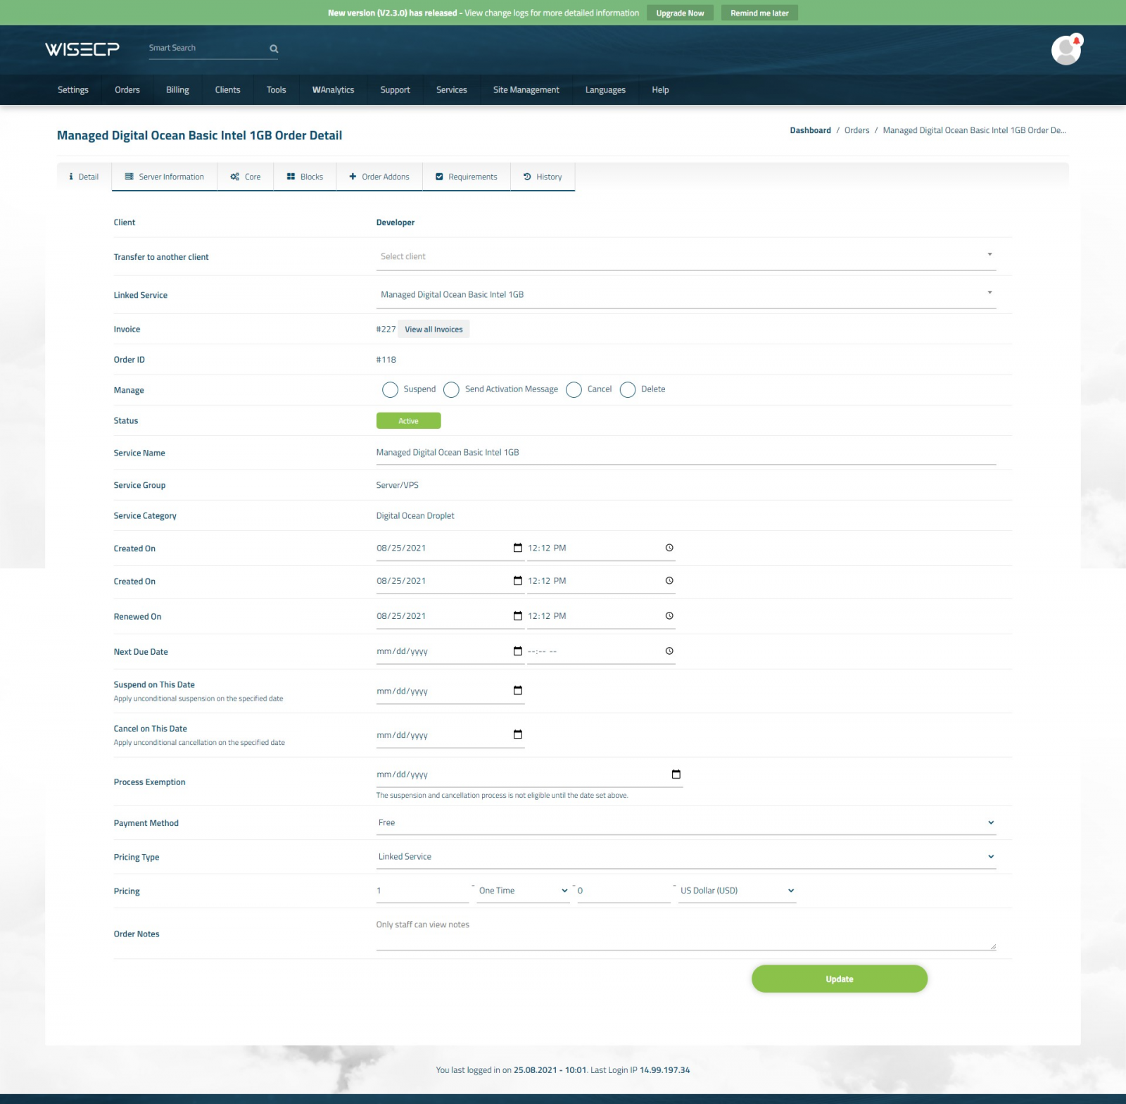Click the Order Notes textarea
1126x1104 pixels.
[x=686, y=934]
